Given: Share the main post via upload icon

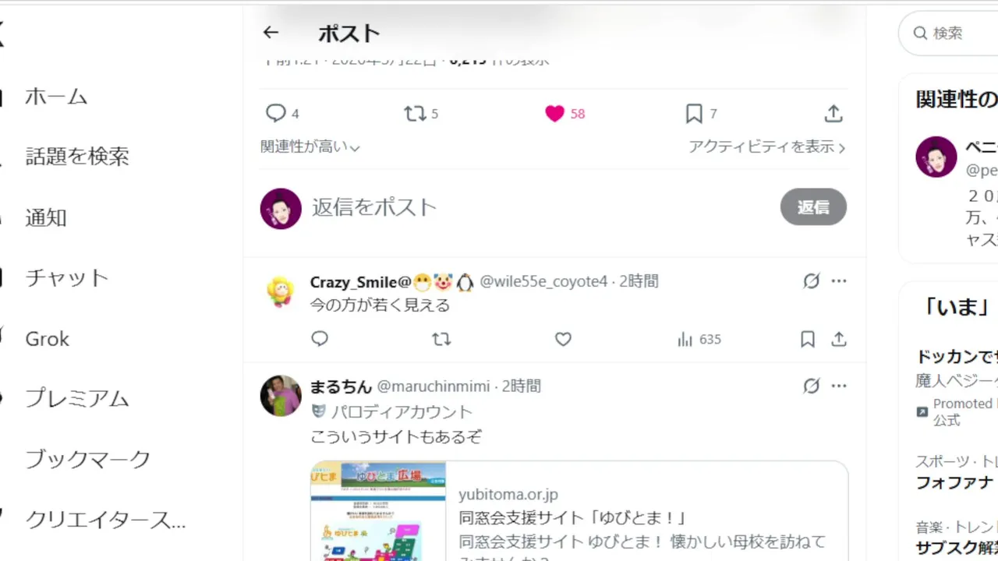Looking at the screenshot, I should click(x=833, y=114).
